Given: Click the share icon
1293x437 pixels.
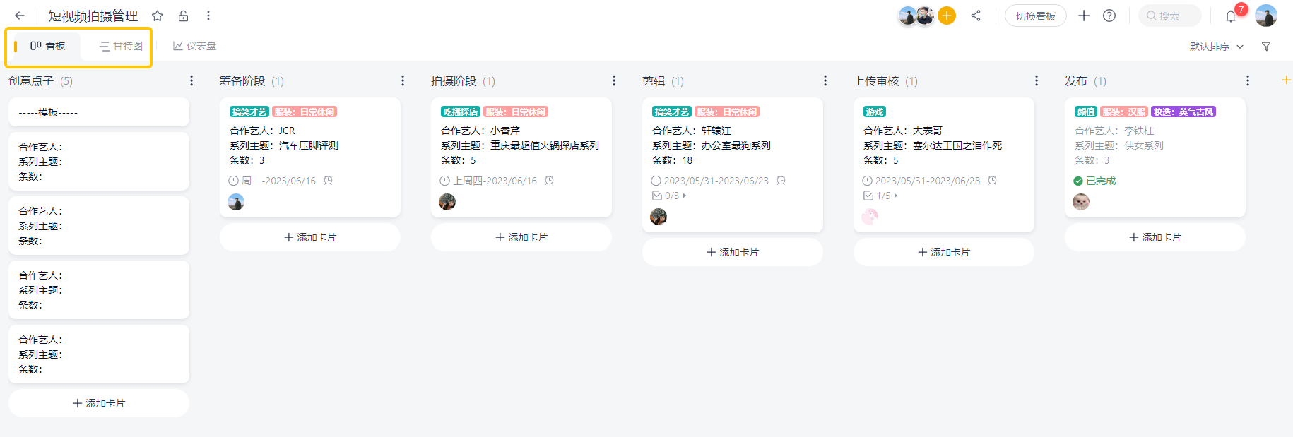Looking at the screenshot, I should [976, 16].
